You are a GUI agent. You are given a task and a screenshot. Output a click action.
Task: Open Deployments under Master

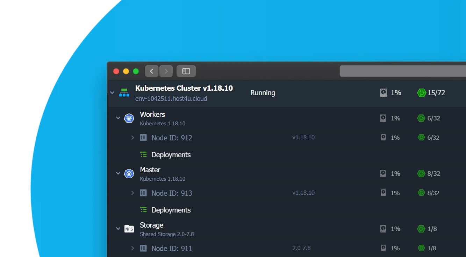pos(171,210)
